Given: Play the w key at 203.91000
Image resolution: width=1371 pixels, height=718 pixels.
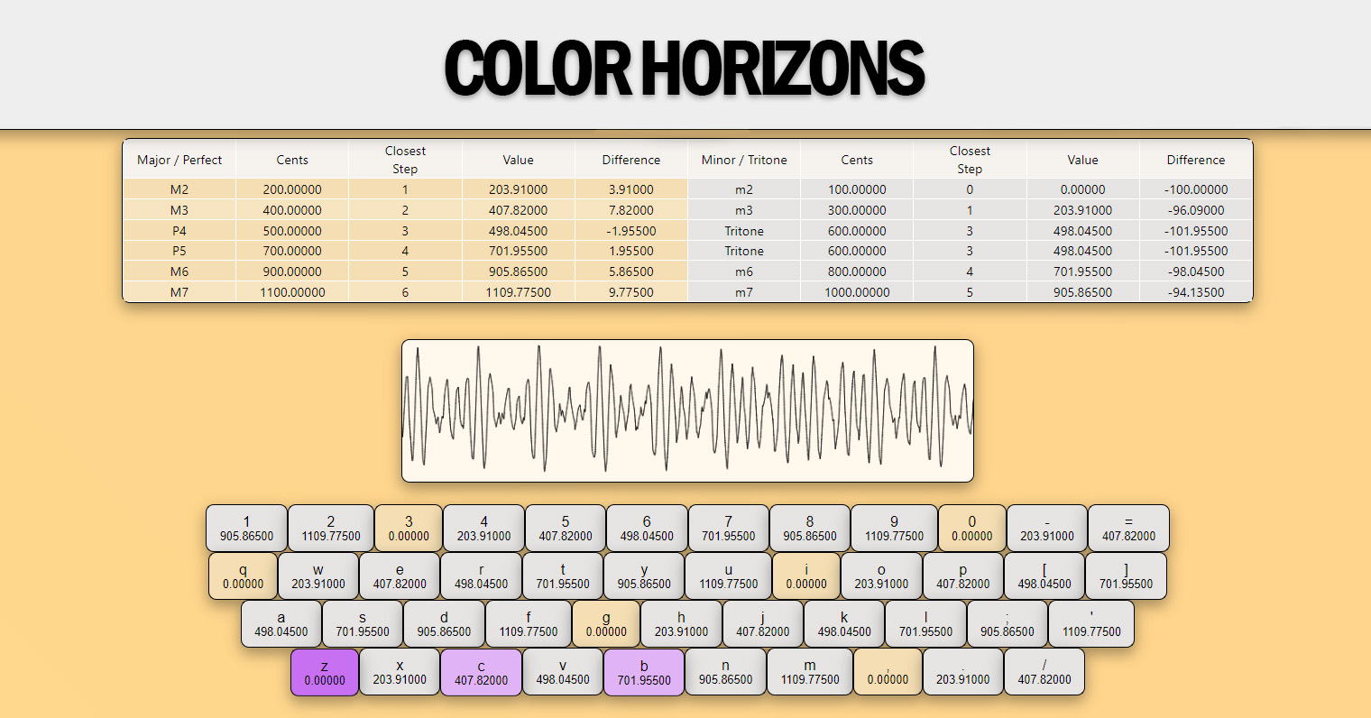Looking at the screenshot, I should coord(318,576).
